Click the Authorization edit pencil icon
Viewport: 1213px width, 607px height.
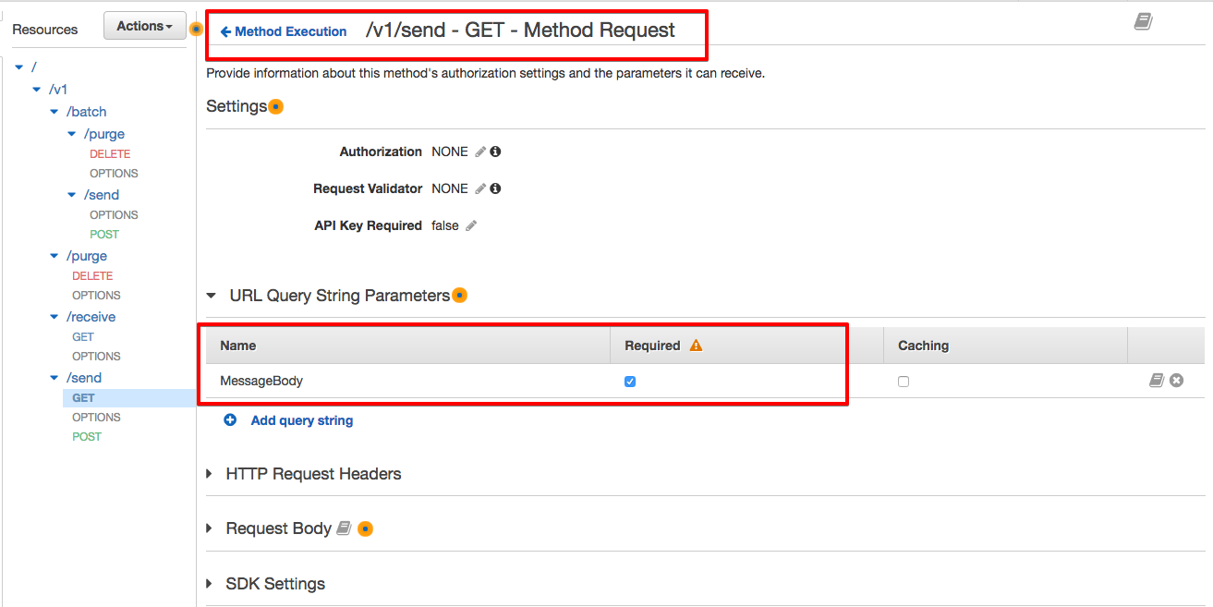click(x=480, y=152)
